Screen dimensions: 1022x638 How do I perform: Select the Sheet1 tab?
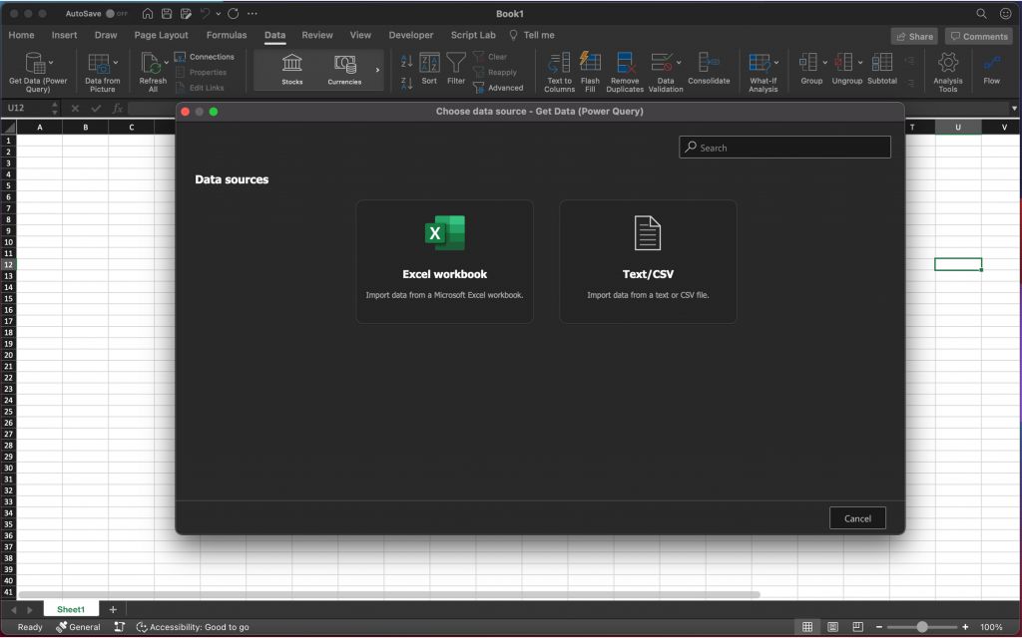tap(71, 609)
